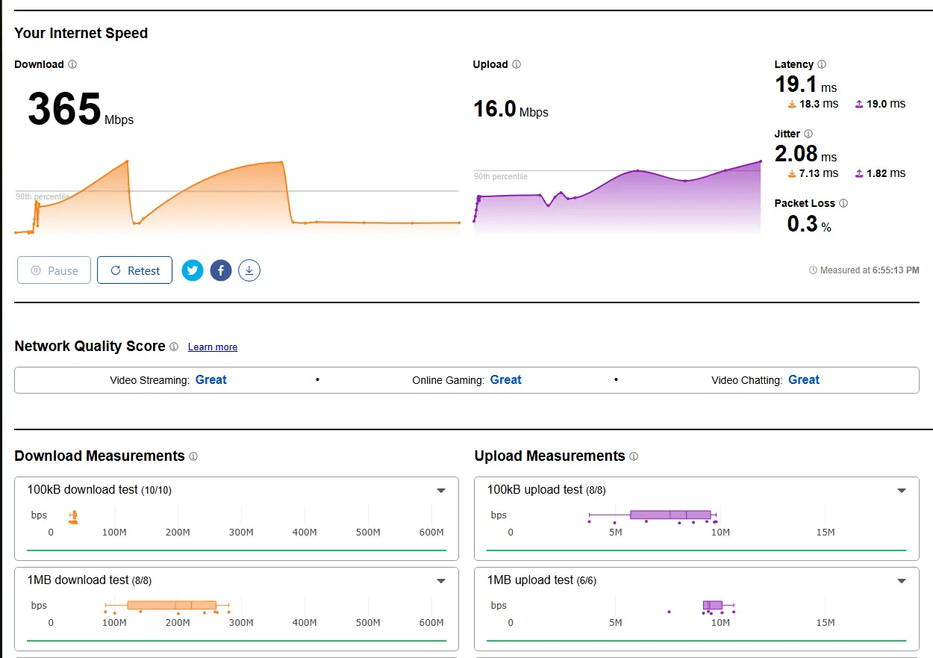Click the Upload Measurements heading
This screenshot has width=933, height=658.
click(x=549, y=456)
